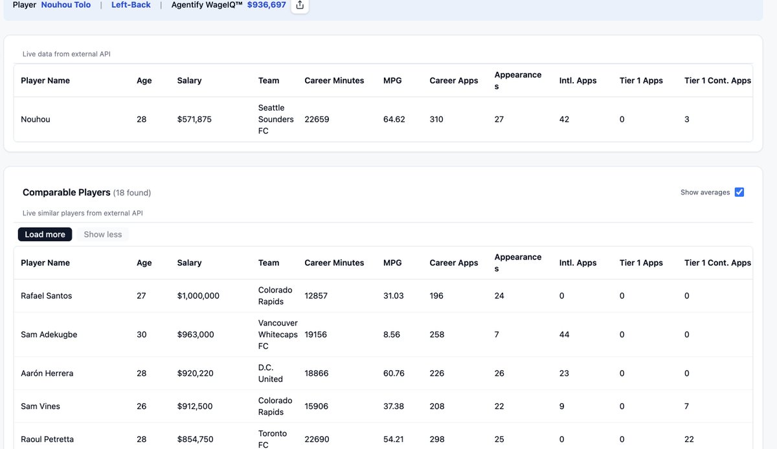777x449 pixels.
Task: Click Show less to collapse comparable players
Action: 102,234
